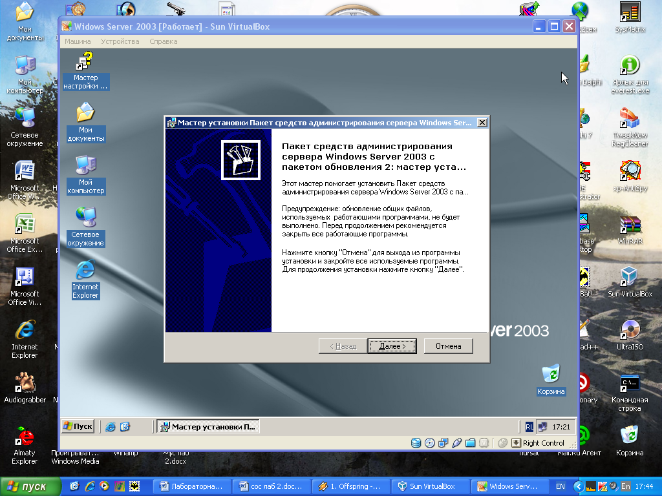Open the Устройства menu in VirtualBox
The image size is (662, 496).
(120, 41)
